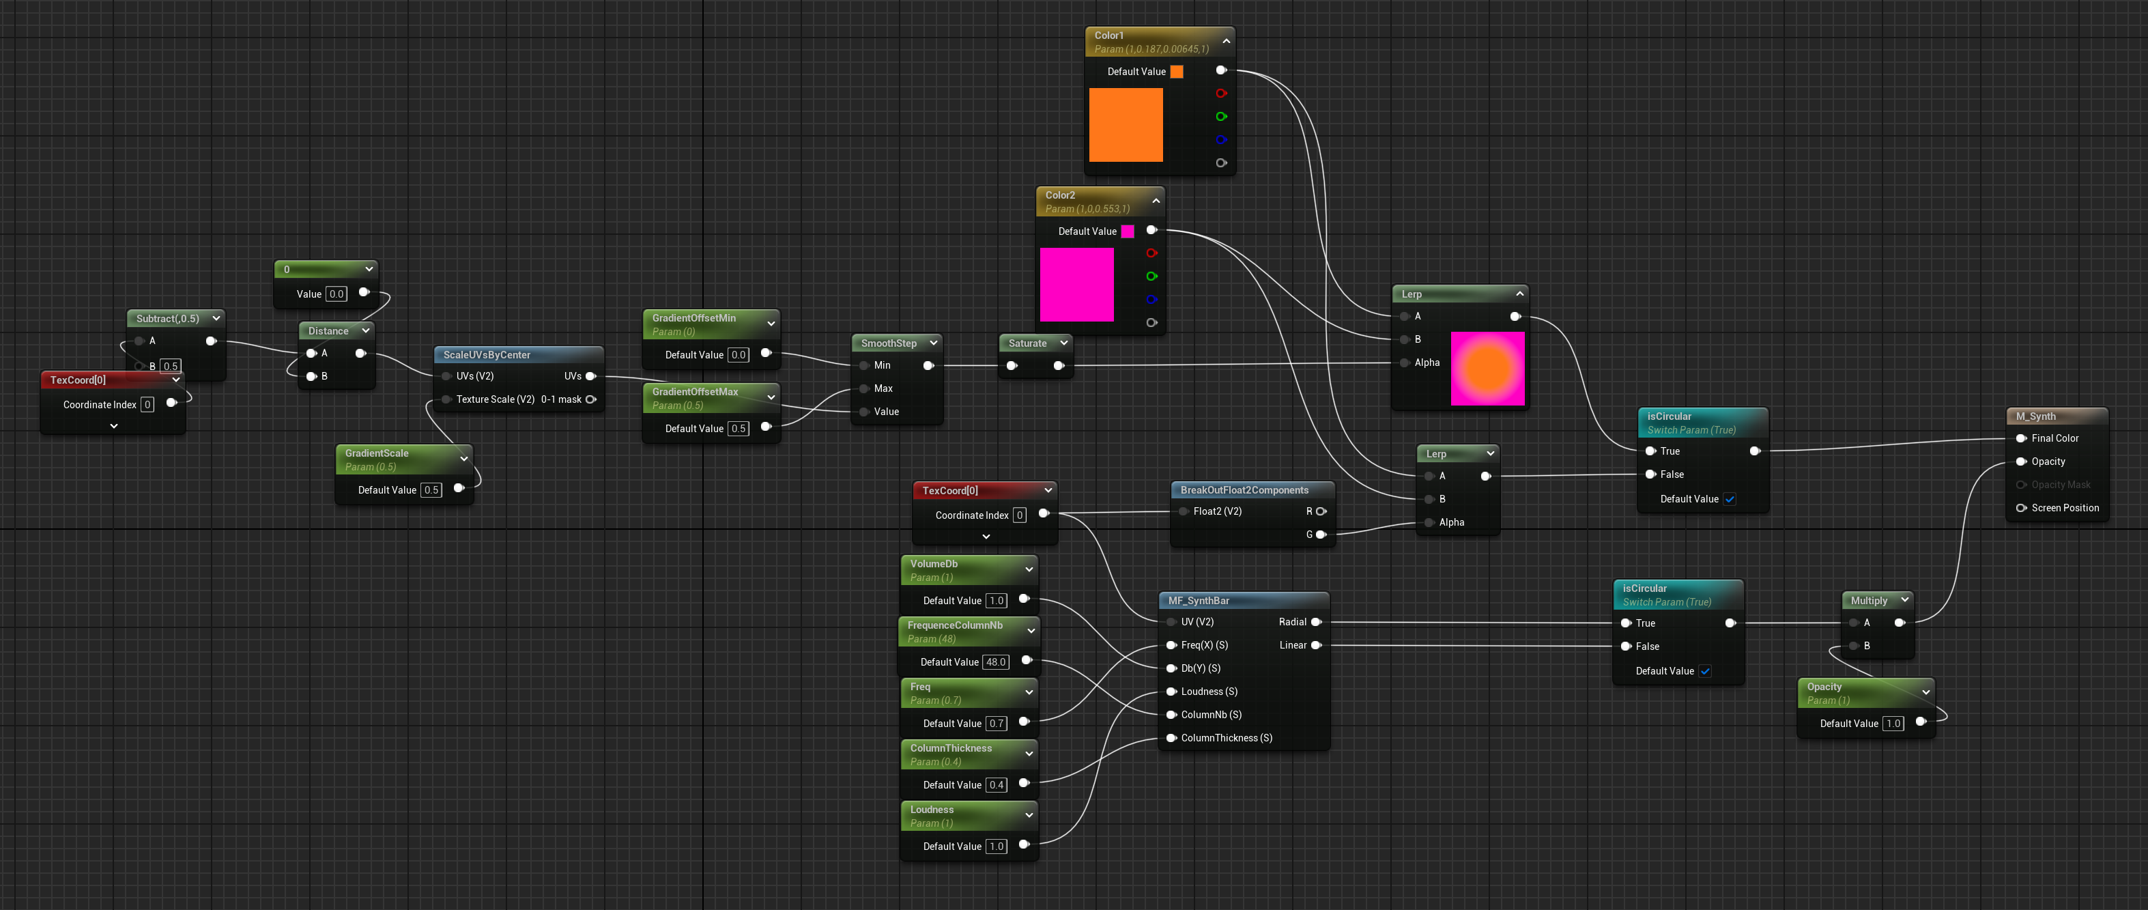Screen dimensions: 2148x910
Task: Click the Color1 red channel output pin
Action: (1221, 94)
